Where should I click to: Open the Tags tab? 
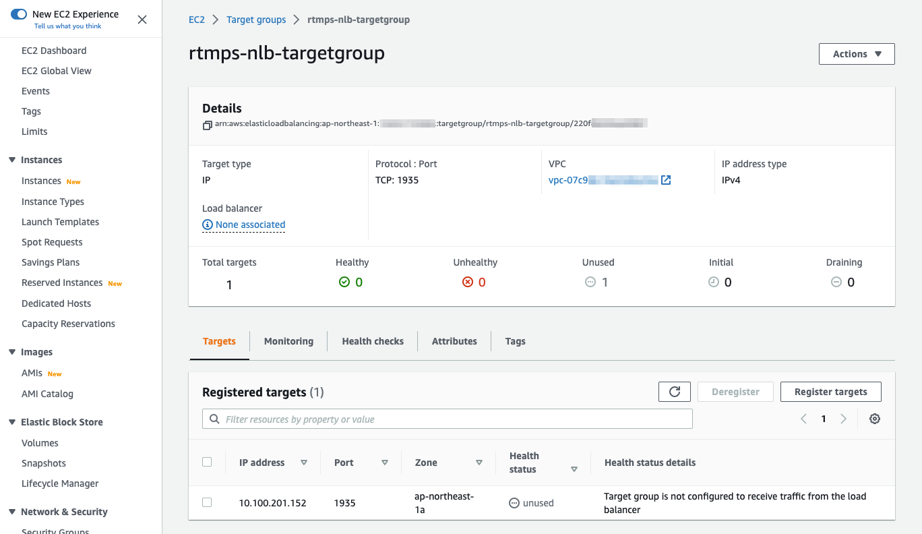pyautogui.click(x=515, y=341)
